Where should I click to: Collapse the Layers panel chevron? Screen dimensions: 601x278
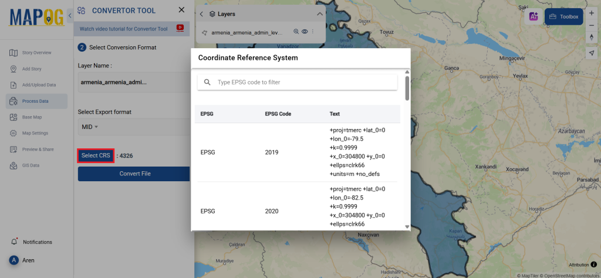pyautogui.click(x=320, y=14)
